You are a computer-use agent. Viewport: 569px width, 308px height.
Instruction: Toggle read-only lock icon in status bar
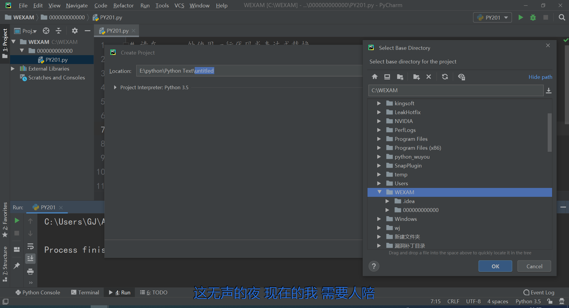pyautogui.click(x=550, y=301)
